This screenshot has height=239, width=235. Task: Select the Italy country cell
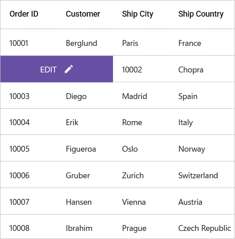(x=202, y=122)
